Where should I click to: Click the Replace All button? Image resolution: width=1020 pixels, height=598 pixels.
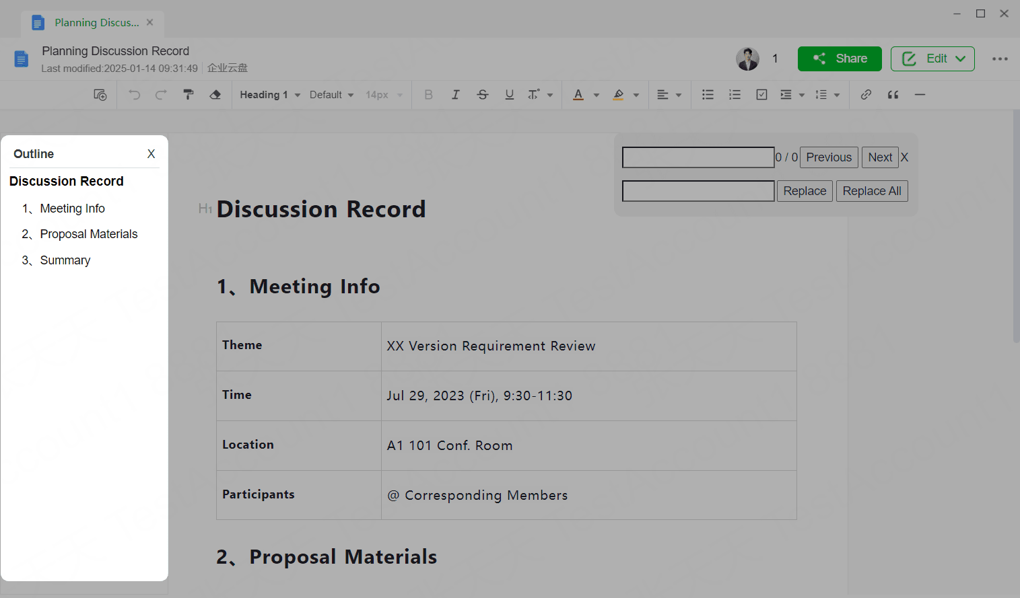(872, 191)
